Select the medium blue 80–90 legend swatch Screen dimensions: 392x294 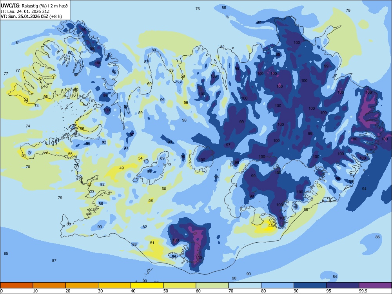tap(278, 285)
